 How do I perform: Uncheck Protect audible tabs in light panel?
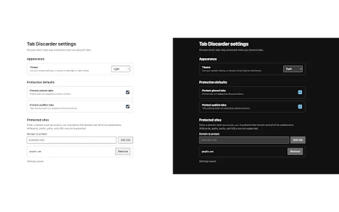click(x=128, y=106)
